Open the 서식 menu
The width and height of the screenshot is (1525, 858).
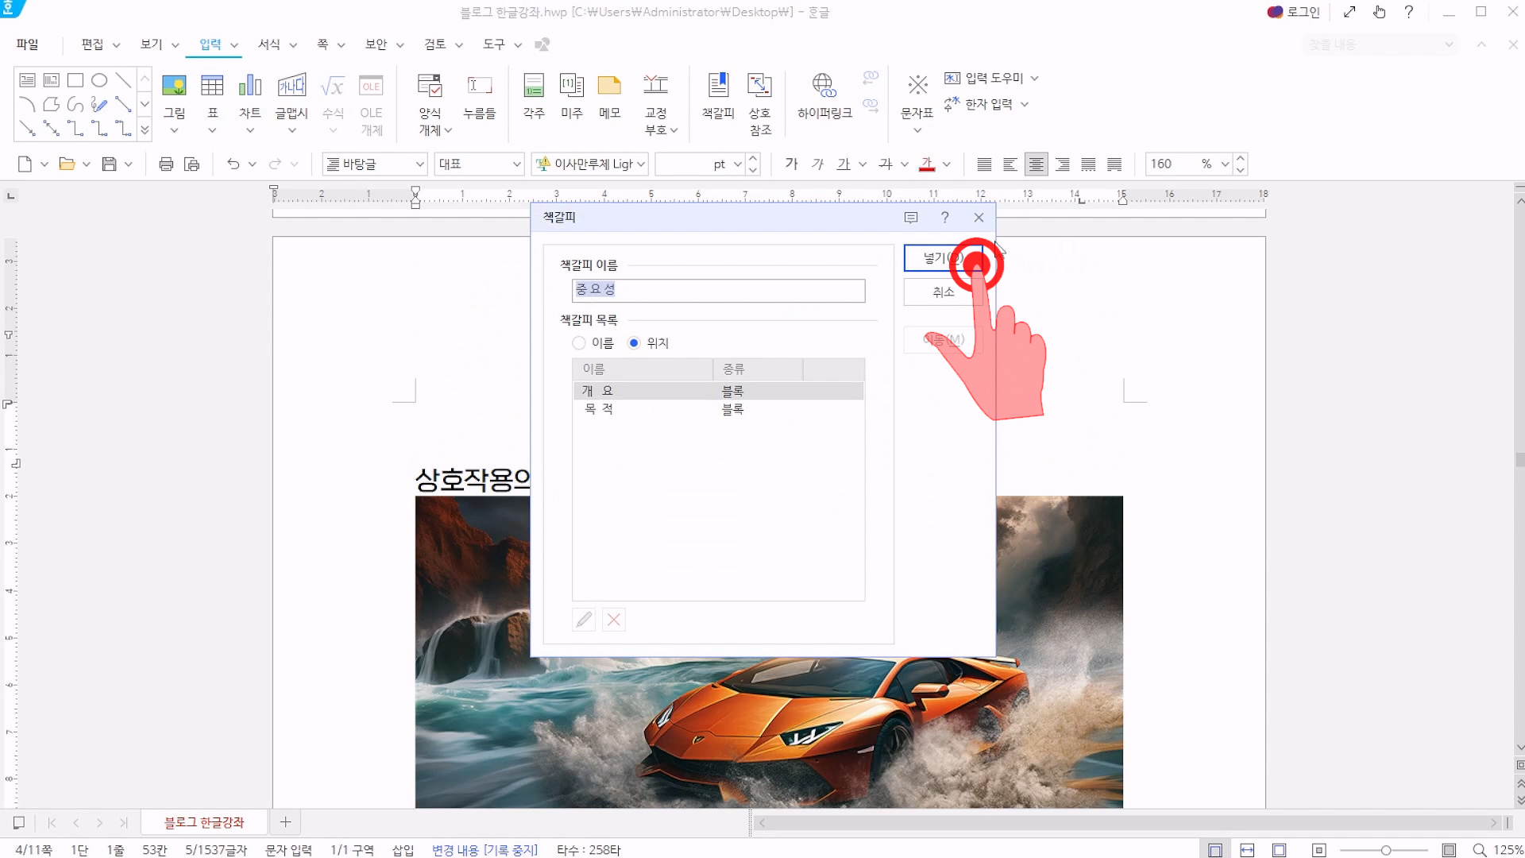pyautogui.click(x=270, y=44)
